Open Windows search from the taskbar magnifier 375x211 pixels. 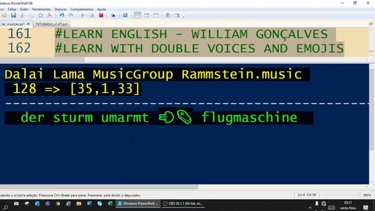click(x=5, y=207)
